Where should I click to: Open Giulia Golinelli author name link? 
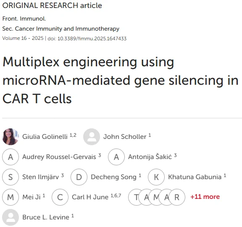point(45,136)
